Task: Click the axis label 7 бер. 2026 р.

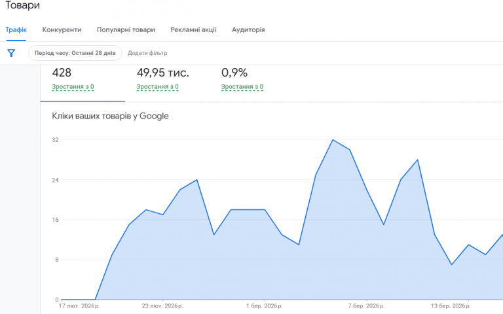Action: pos(366,306)
